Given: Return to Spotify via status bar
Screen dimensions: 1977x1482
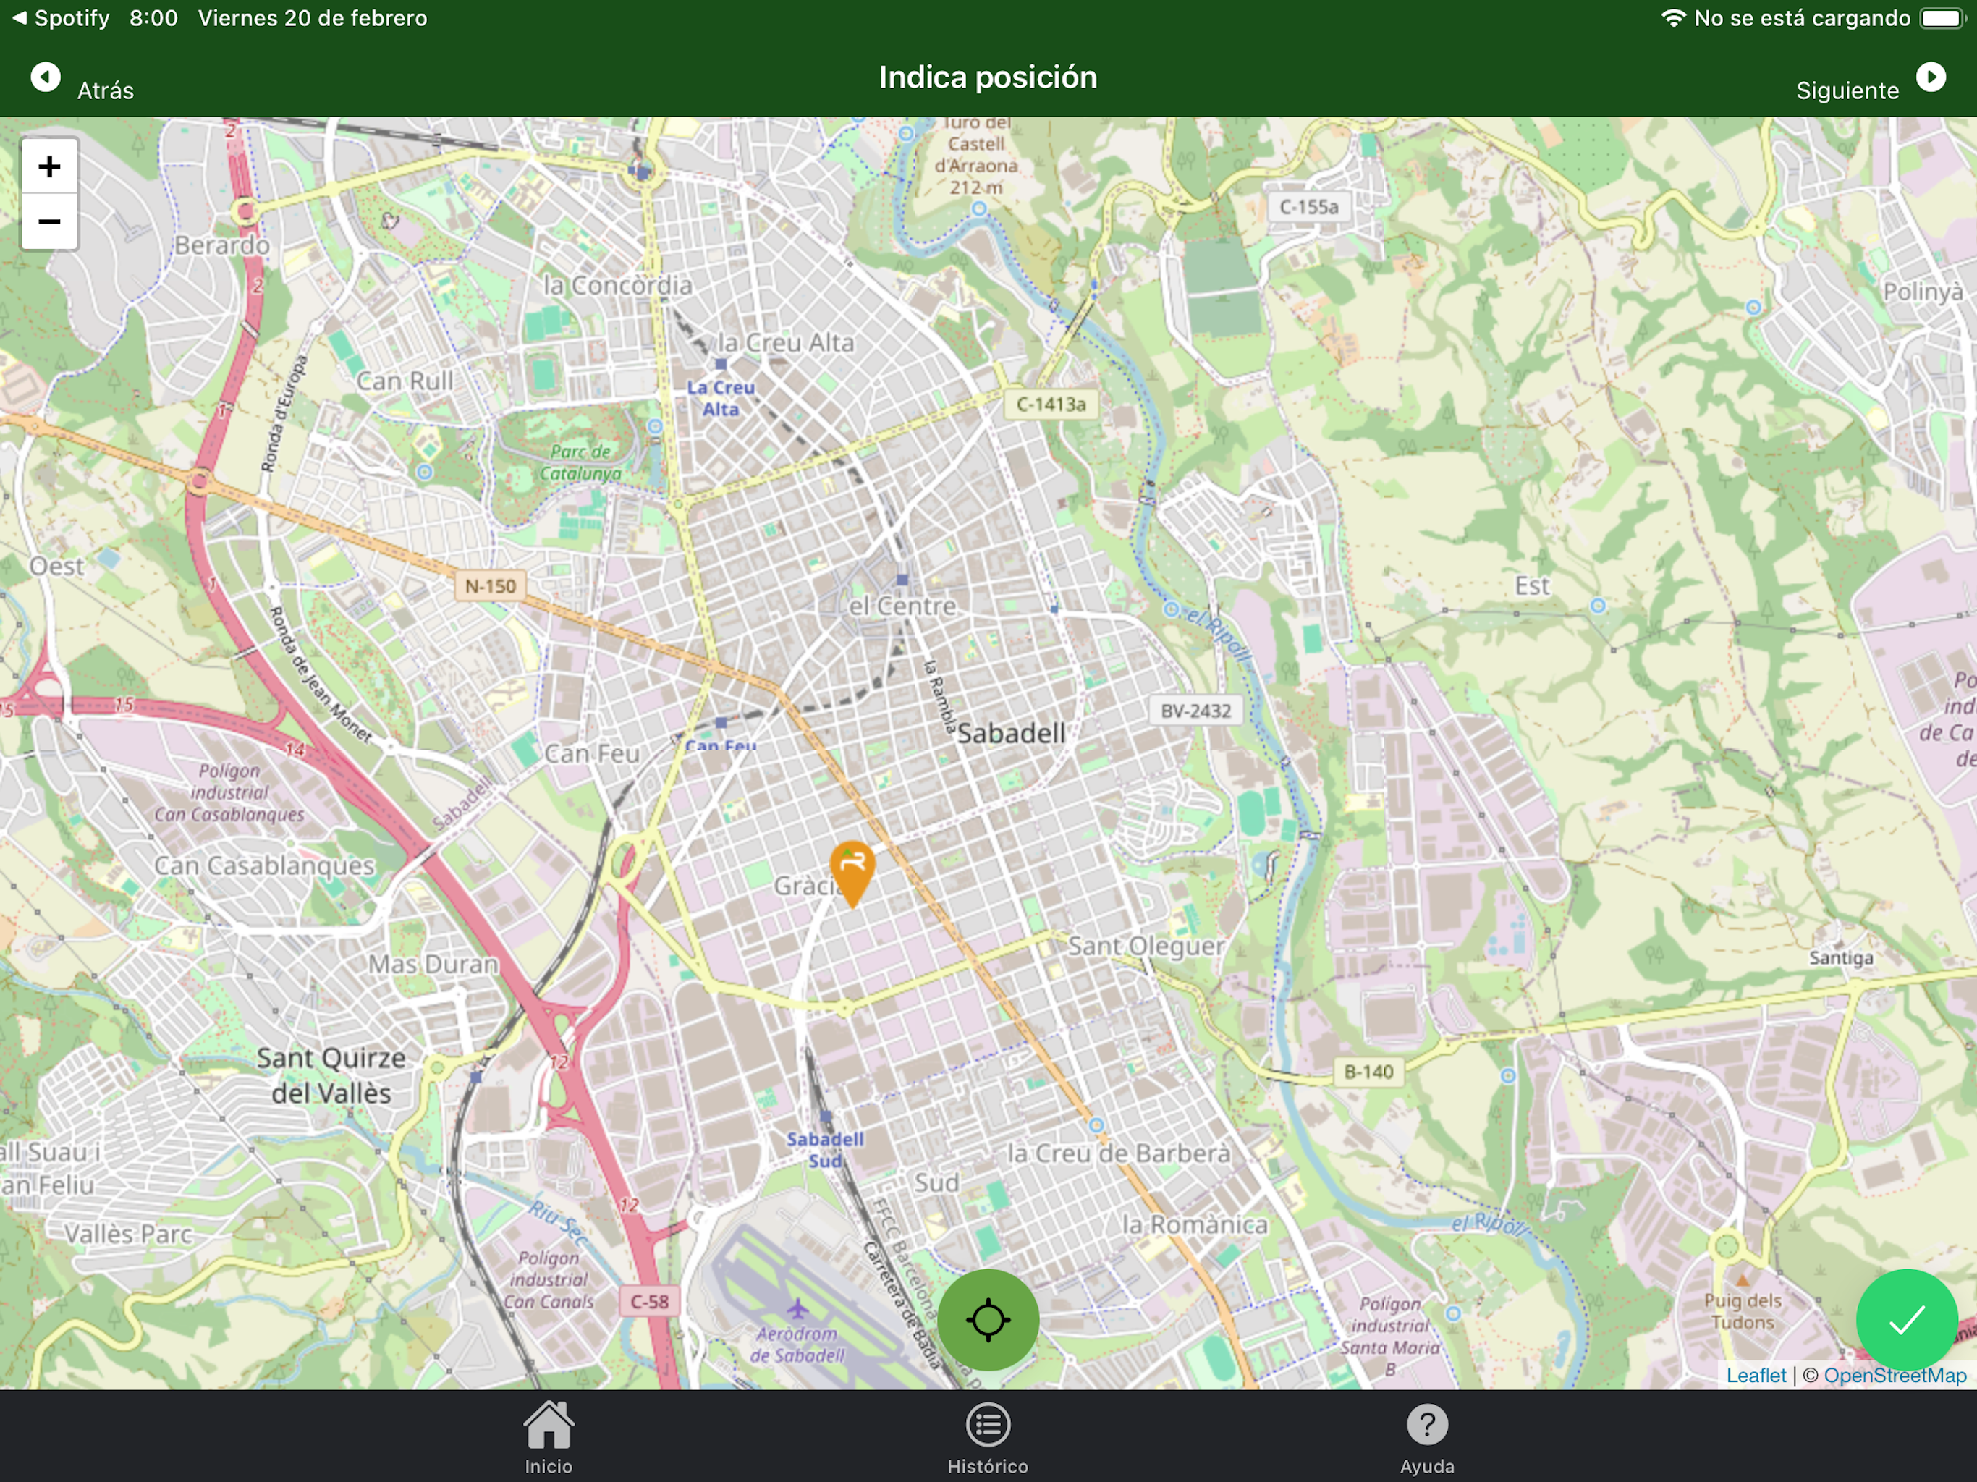Looking at the screenshot, I should pyautogui.click(x=61, y=18).
